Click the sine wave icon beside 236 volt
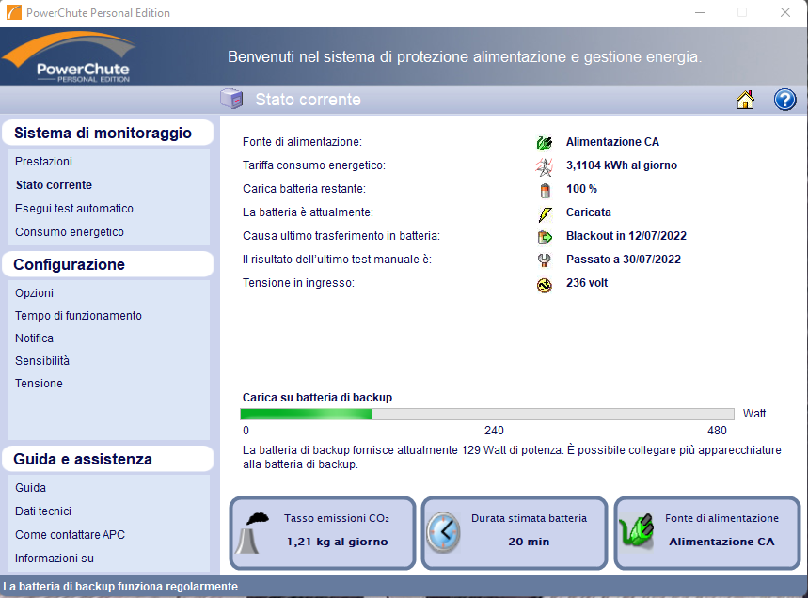This screenshot has height=598, width=808. [545, 285]
